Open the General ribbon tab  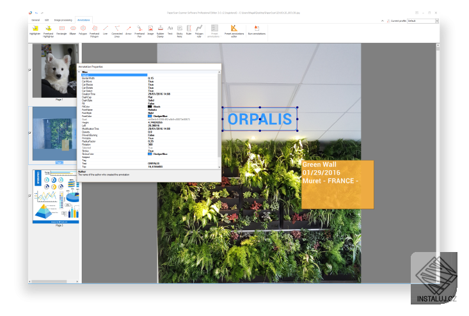(x=36, y=20)
